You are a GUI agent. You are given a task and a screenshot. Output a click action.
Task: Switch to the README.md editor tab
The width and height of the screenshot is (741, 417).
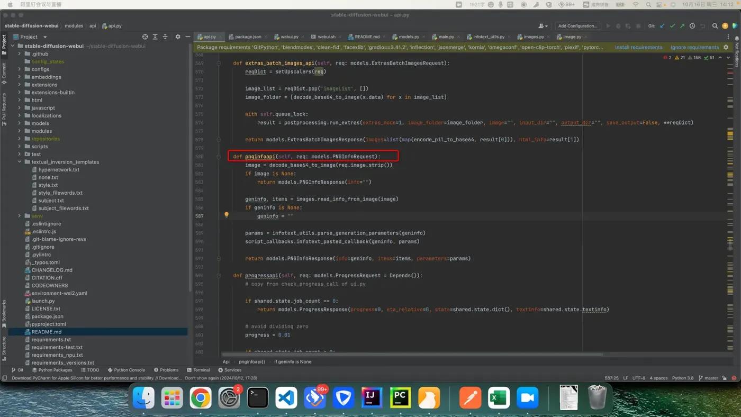pyautogui.click(x=367, y=37)
